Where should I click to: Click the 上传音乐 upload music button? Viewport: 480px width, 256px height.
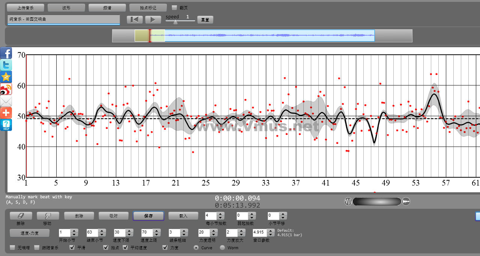pyautogui.click(x=25, y=7)
